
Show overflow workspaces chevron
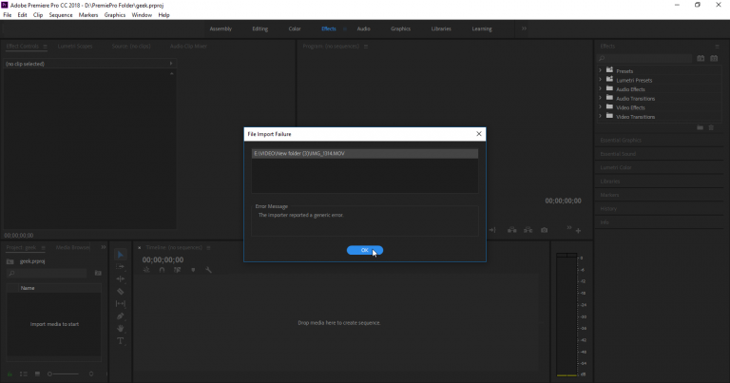(x=524, y=29)
